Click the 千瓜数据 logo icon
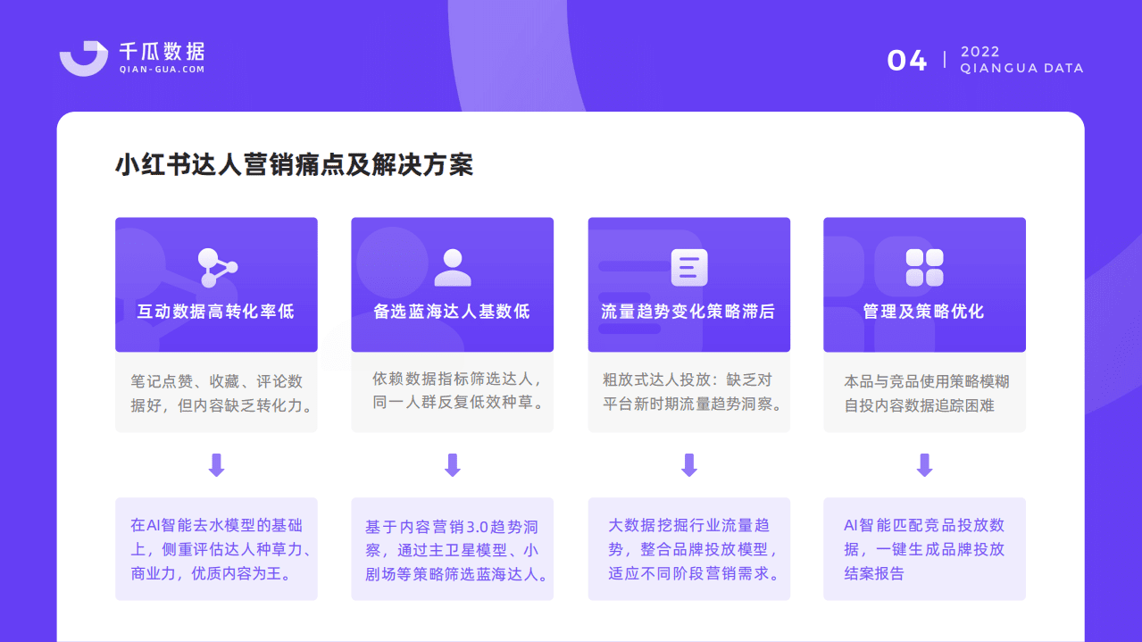This screenshot has width=1142, height=642. [82, 58]
